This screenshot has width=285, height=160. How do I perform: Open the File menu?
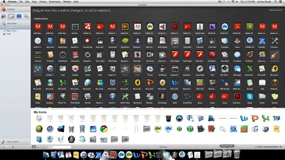(21, 1)
